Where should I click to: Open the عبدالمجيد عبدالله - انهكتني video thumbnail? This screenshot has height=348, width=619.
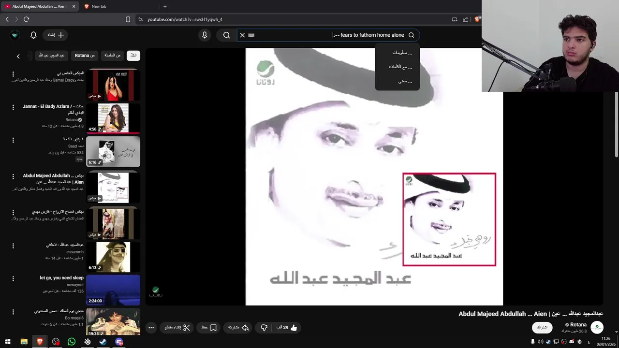click(113, 256)
